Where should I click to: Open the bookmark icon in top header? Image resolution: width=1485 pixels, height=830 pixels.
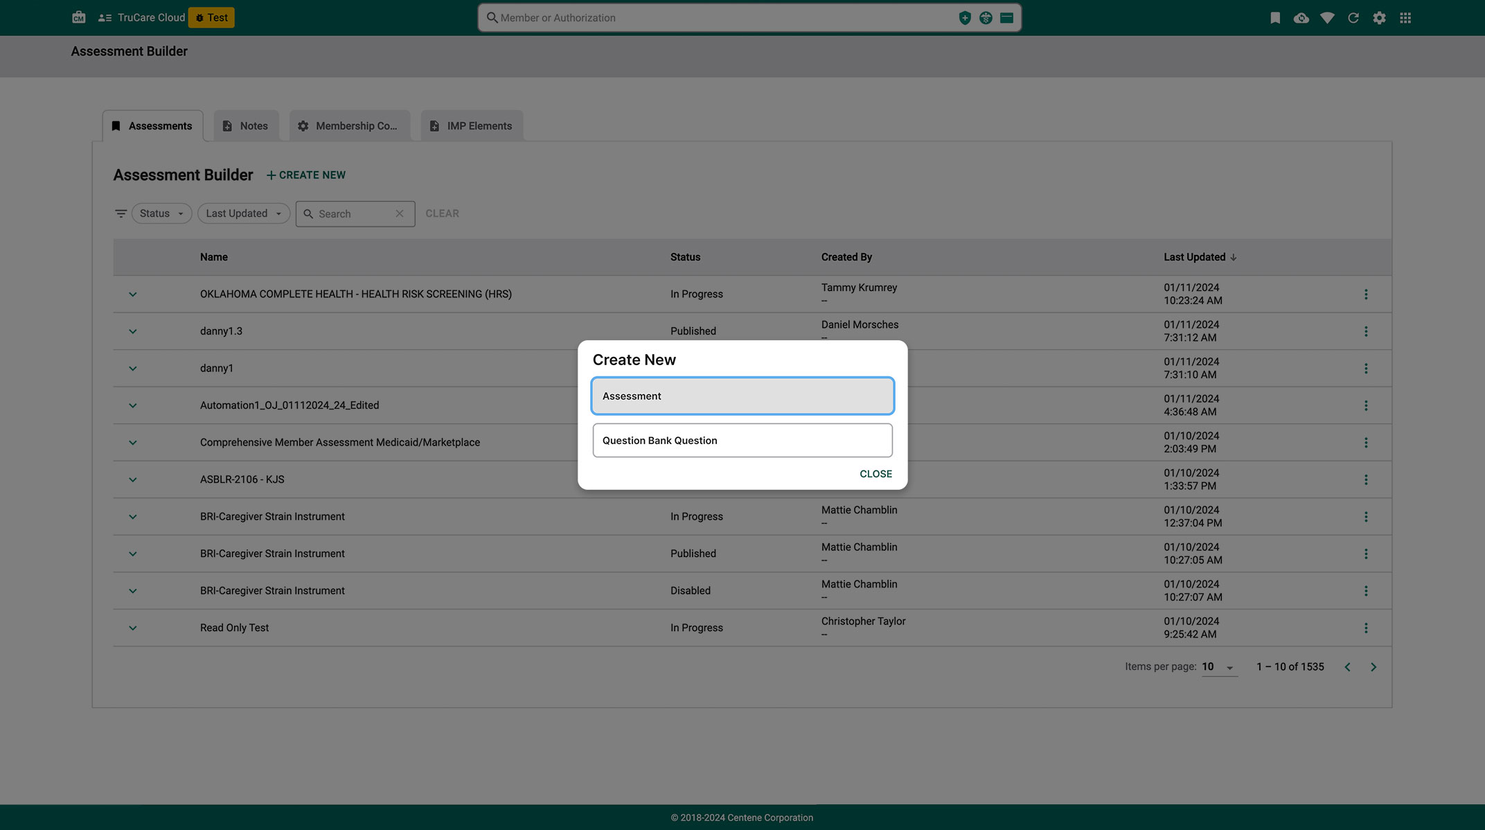click(1275, 18)
